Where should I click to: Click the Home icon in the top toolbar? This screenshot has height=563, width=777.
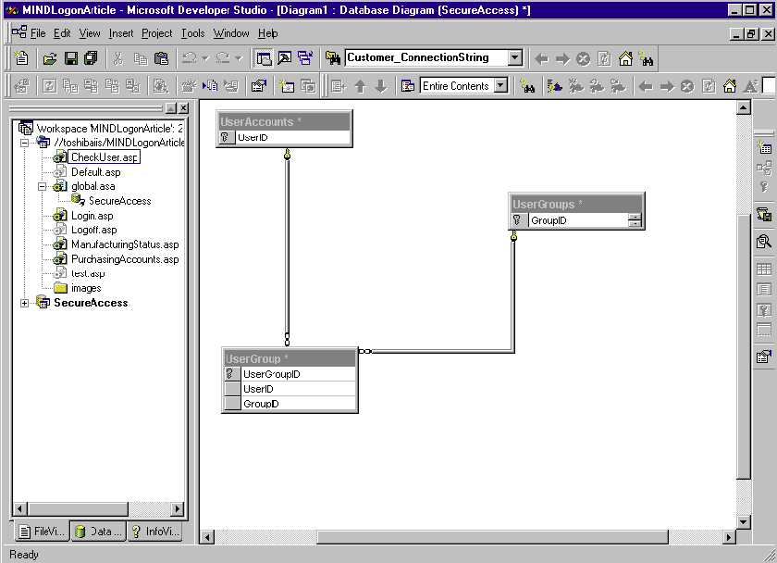[x=626, y=58]
